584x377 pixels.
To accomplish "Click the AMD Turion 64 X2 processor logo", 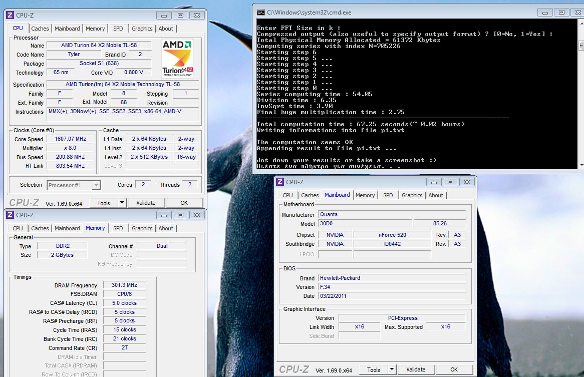I will point(177,59).
